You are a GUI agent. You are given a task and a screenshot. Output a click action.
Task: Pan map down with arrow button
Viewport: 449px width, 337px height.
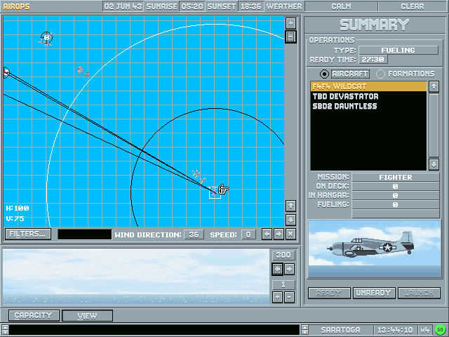coord(290,220)
